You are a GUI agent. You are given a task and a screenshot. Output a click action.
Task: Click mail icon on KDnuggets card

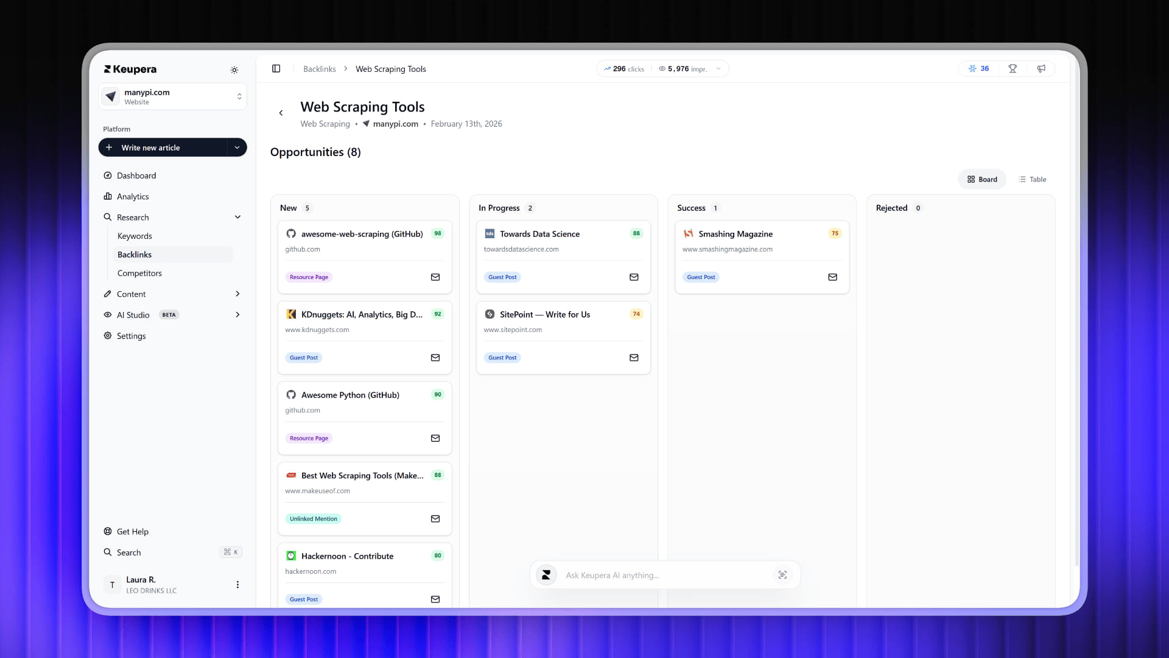pyautogui.click(x=435, y=358)
